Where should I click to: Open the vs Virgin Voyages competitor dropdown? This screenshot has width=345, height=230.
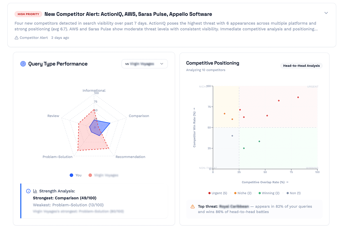[145, 64]
